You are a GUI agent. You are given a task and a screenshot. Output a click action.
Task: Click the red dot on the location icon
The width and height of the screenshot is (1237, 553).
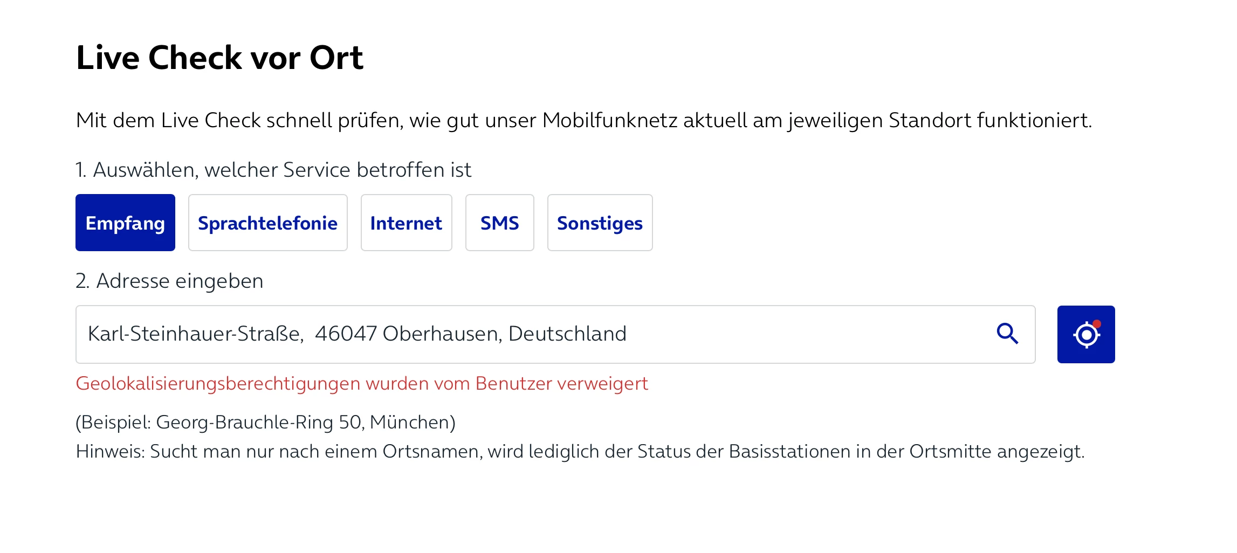coord(1097,324)
